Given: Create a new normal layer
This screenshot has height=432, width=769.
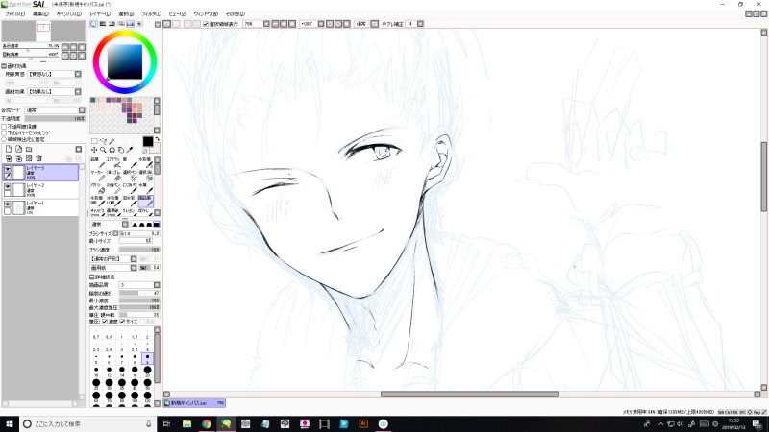Looking at the screenshot, I should coord(9,149).
